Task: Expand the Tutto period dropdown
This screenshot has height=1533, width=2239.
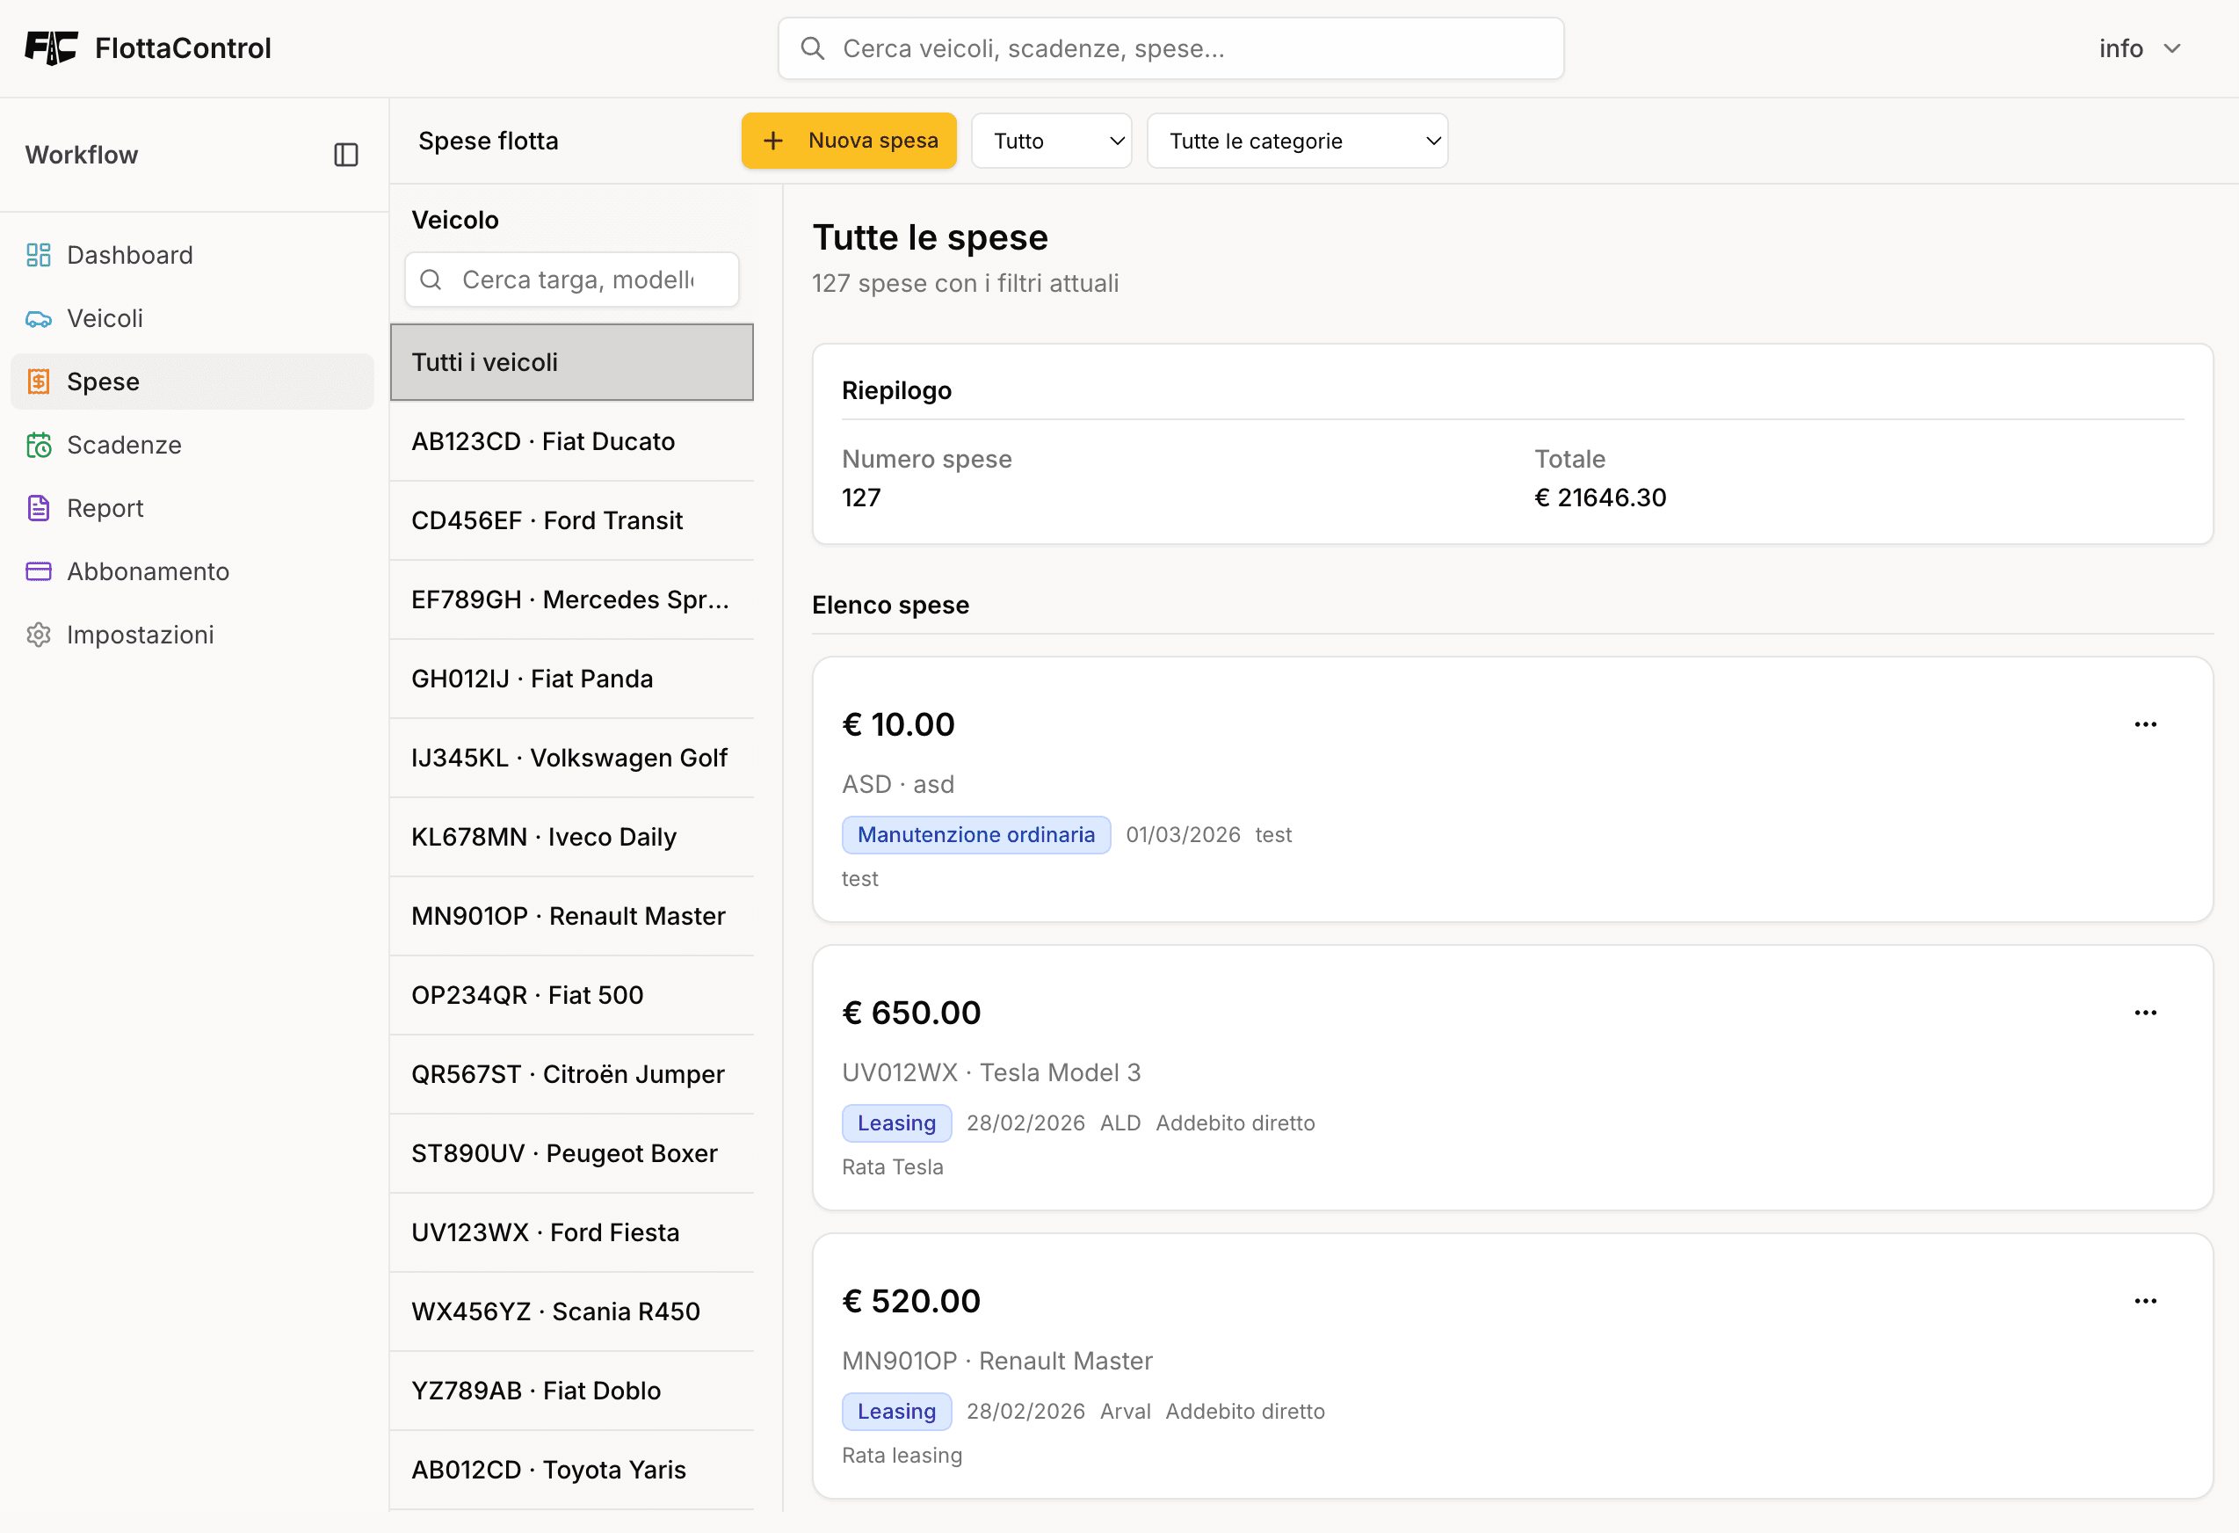Action: tap(1051, 142)
